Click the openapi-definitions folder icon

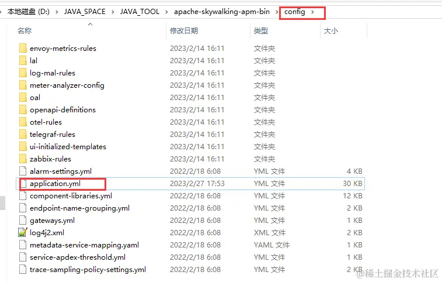[23, 109]
